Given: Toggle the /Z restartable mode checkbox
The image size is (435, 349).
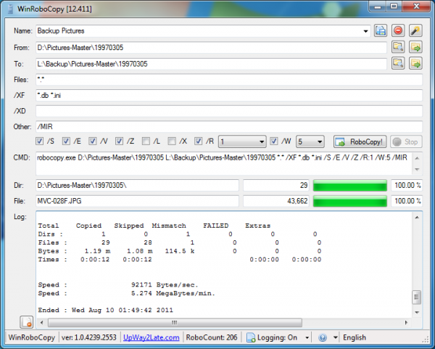Looking at the screenshot, I should point(119,141).
